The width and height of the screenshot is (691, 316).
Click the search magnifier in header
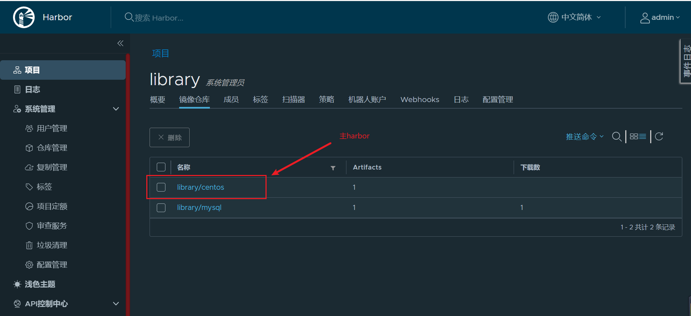click(129, 17)
